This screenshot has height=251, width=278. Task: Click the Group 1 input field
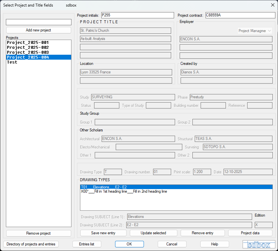[x=135, y=122]
